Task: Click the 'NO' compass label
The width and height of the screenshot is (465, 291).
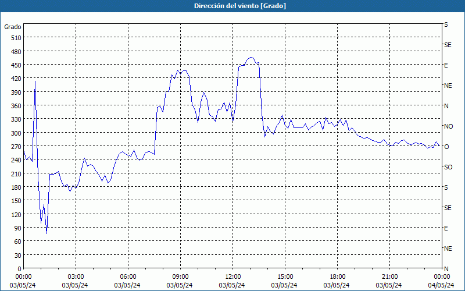Action: 448,126
